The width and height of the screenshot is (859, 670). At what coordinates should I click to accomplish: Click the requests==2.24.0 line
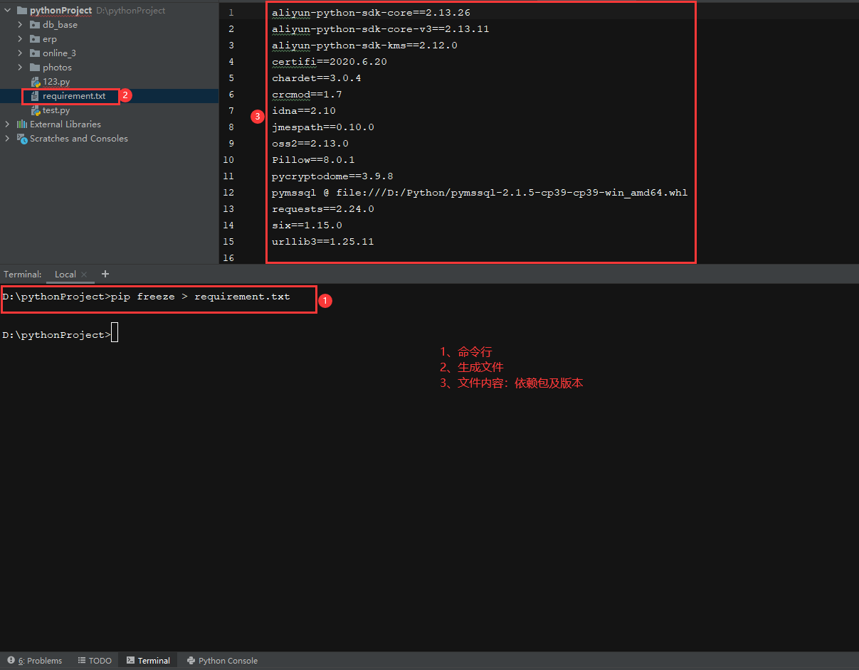(x=323, y=209)
